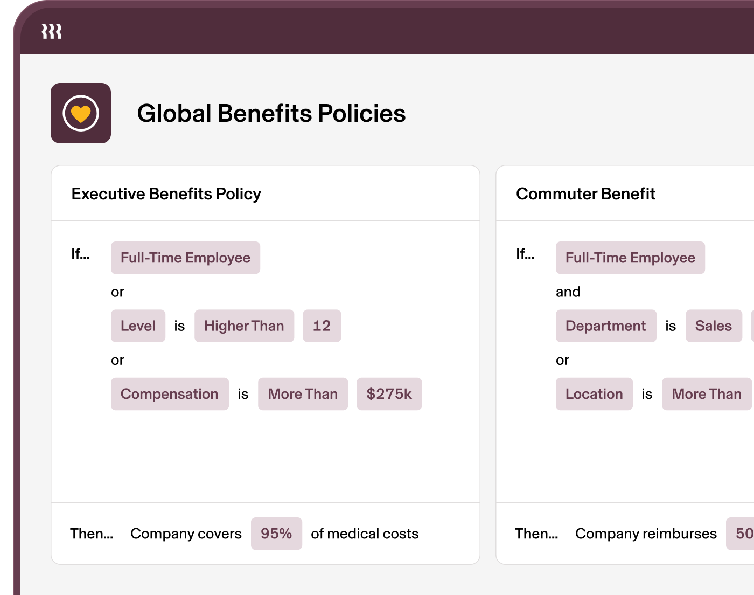Adjust the 95% medical coverage value
Image resolution: width=754 pixels, height=595 pixels.
276,534
